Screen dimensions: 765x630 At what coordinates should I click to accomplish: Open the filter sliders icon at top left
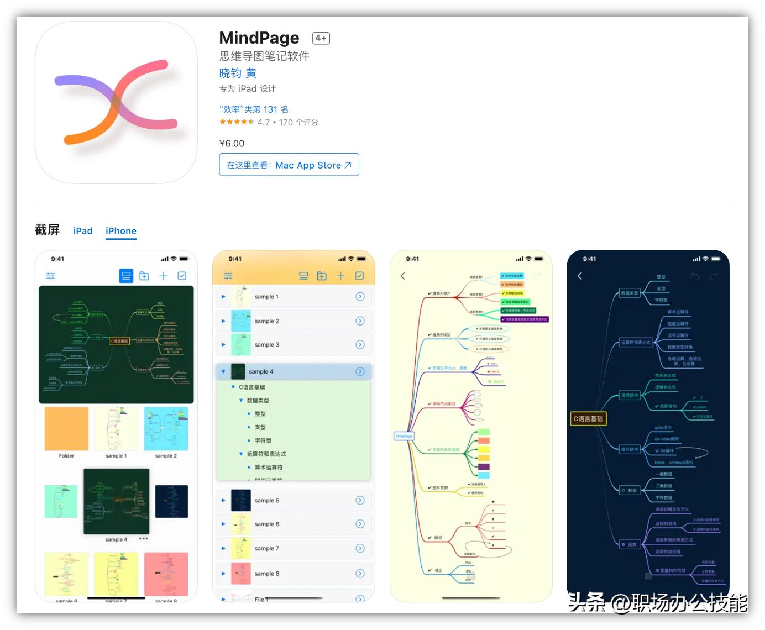pos(50,275)
